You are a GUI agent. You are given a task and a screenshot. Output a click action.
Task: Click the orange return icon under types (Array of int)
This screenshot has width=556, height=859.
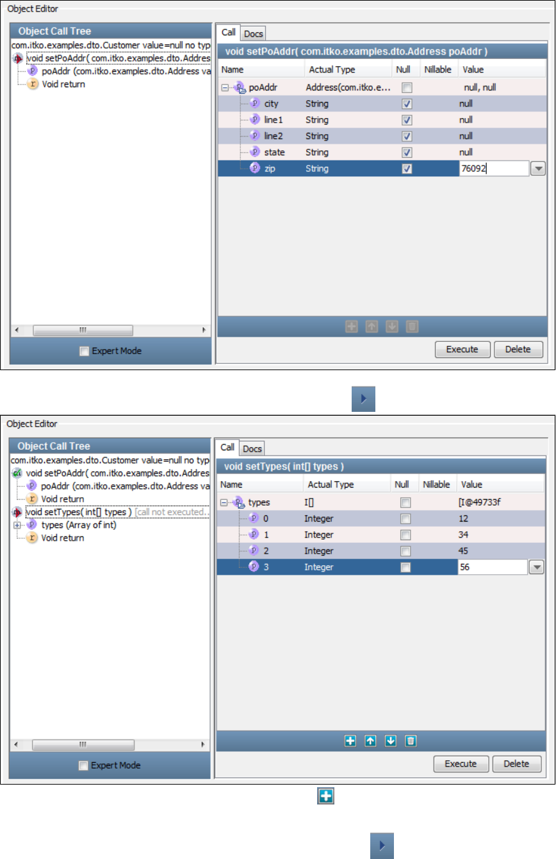[32, 538]
